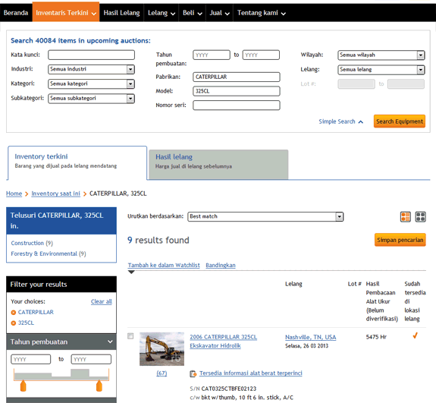The width and height of the screenshot is (436, 403).
Task: Open Hasil Lelang menu item
Action: pyautogui.click(x=121, y=13)
